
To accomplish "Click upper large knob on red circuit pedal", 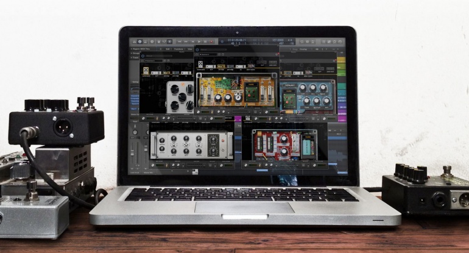I will pyautogui.click(x=284, y=138).
